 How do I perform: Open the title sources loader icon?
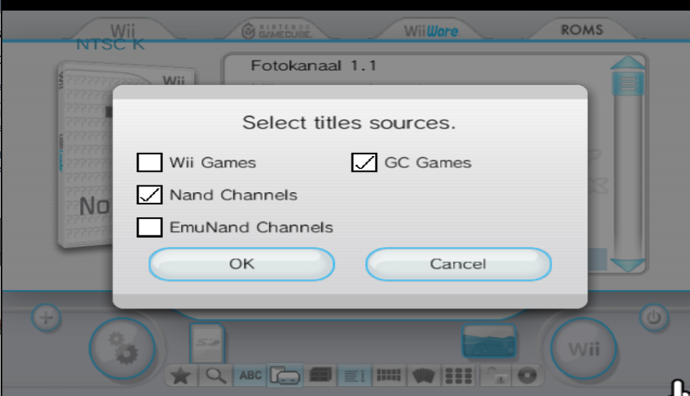pos(285,376)
